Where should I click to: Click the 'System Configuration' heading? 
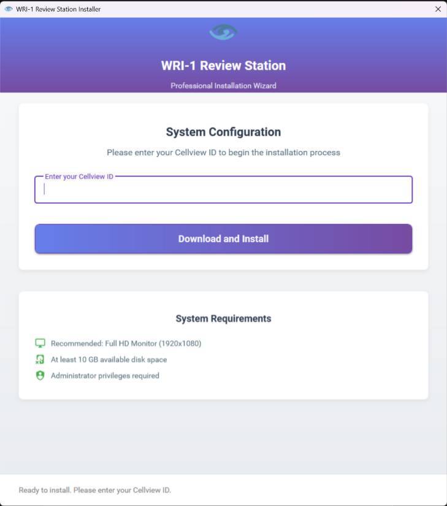223,132
